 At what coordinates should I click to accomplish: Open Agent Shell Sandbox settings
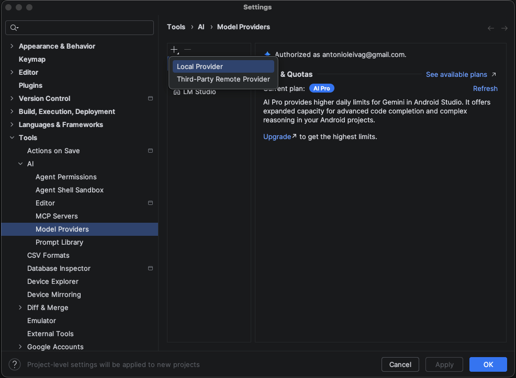(70, 190)
